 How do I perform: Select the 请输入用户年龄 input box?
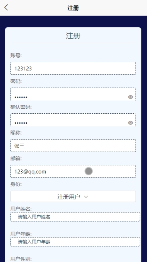[x=75, y=242]
